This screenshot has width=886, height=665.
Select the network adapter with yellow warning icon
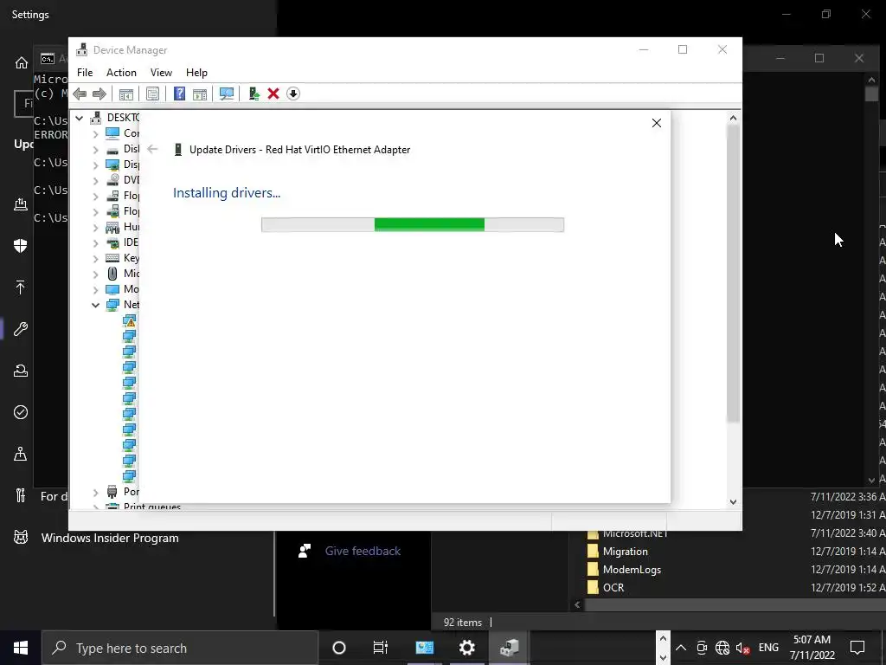coord(130,321)
